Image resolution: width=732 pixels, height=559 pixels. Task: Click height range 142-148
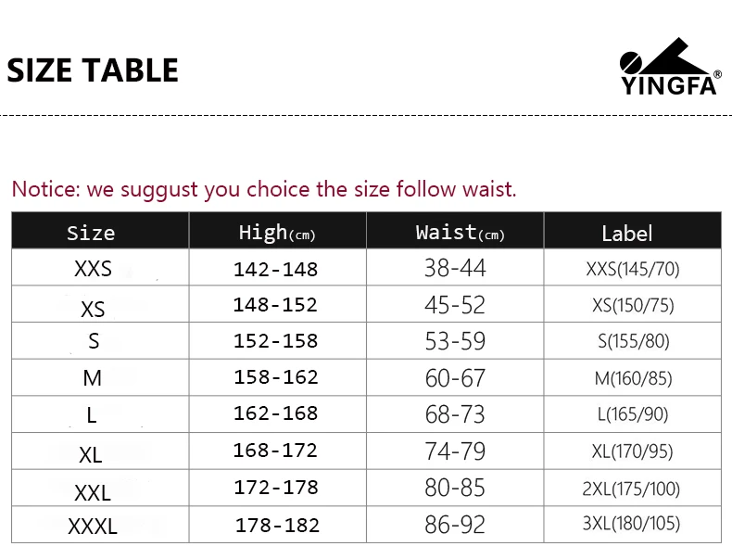(x=276, y=270)
